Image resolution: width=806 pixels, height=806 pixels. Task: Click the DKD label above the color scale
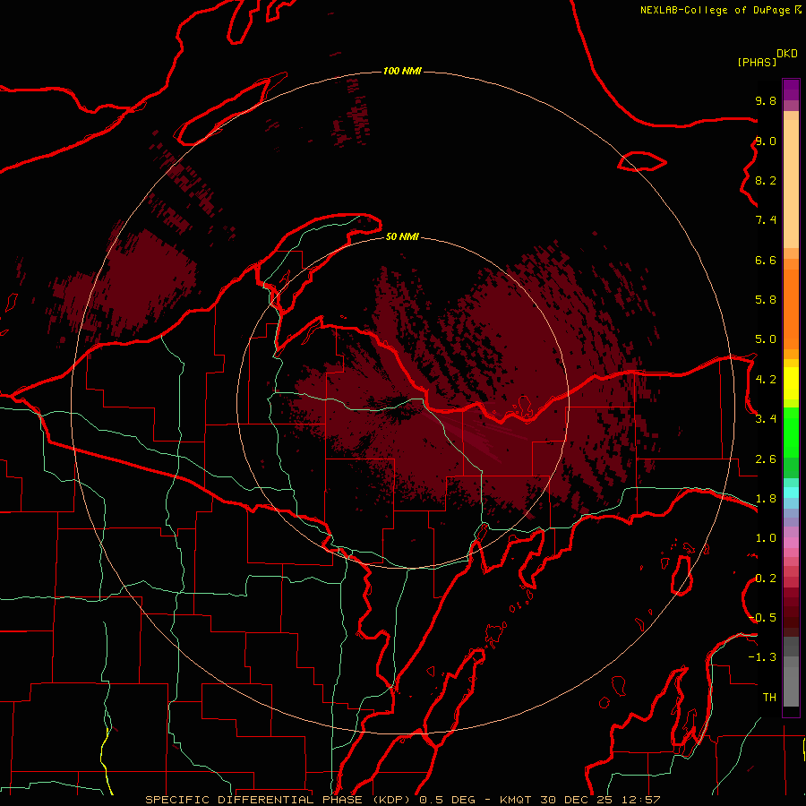tap(787, 54)
